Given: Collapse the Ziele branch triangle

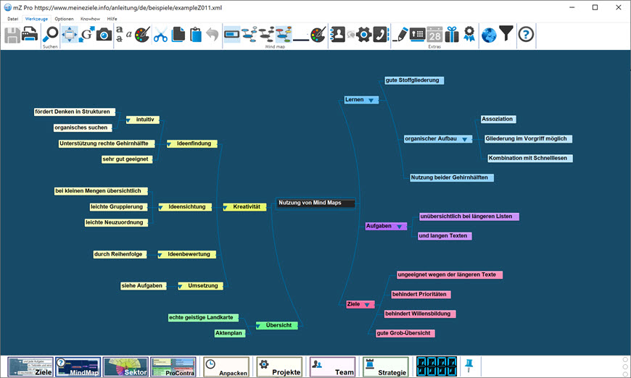Looking at the screenshot, I should click(x=367, y=305).
